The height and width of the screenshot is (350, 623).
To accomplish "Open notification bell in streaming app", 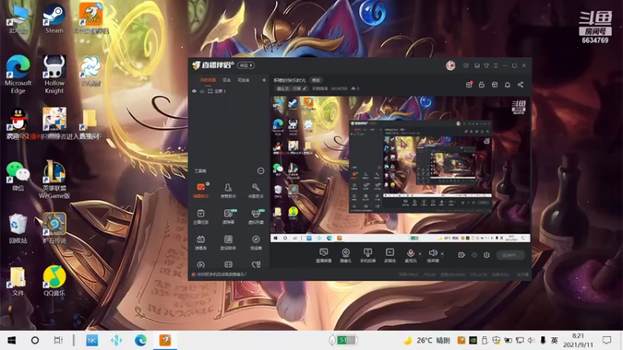I will point(508,85).
